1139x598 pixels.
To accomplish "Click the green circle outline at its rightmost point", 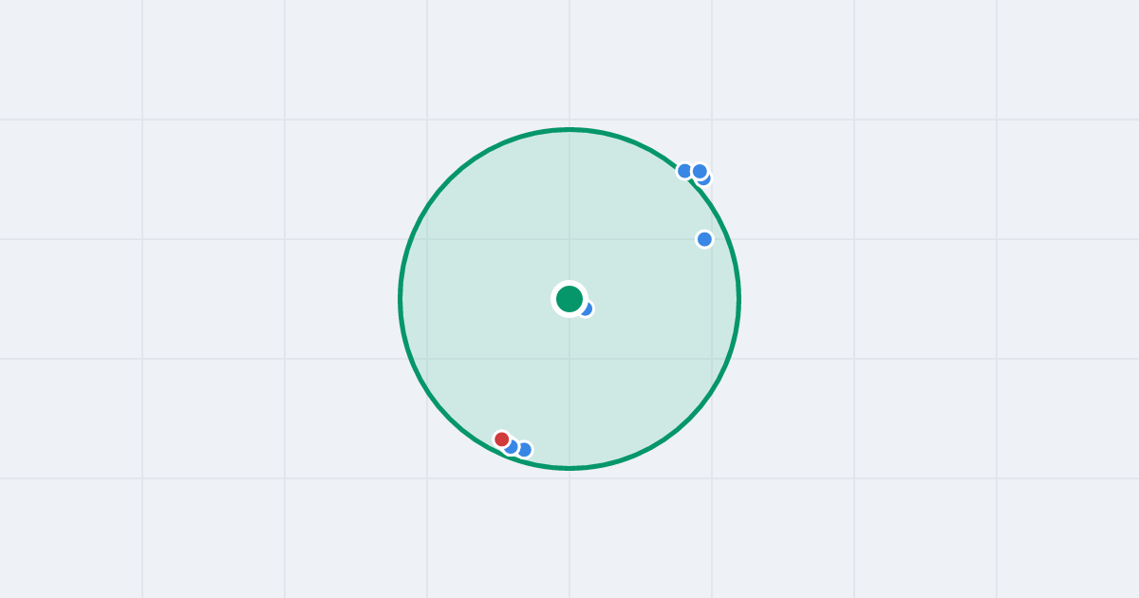I will [x=738, y=299].
